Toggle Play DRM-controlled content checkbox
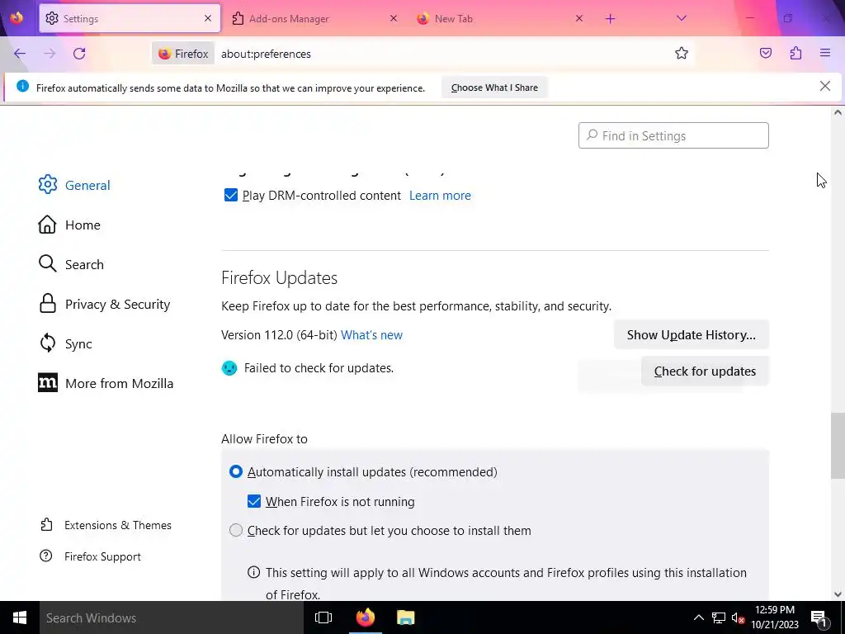Viewport: 845px width, 634px height. [231, 195]
